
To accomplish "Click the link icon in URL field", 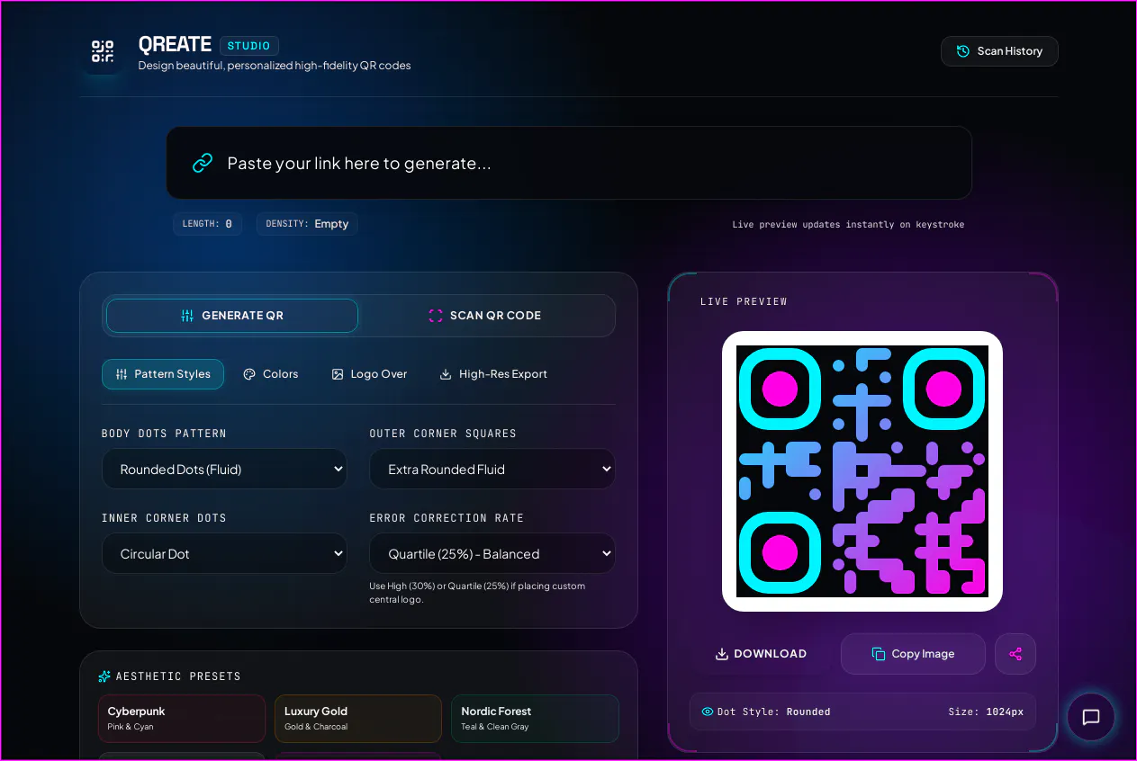I will pos(203,163).
